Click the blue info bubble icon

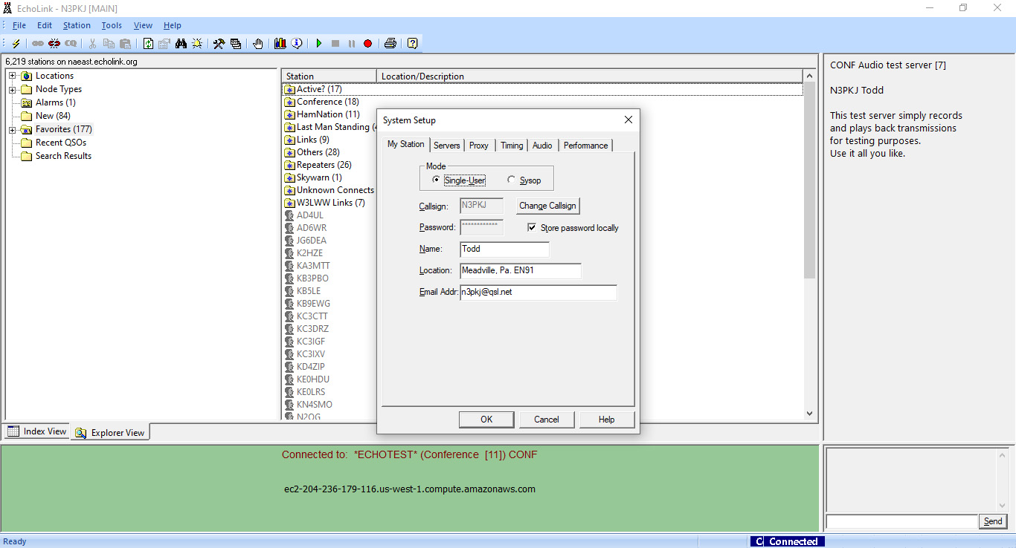click(x=297, y=44)
